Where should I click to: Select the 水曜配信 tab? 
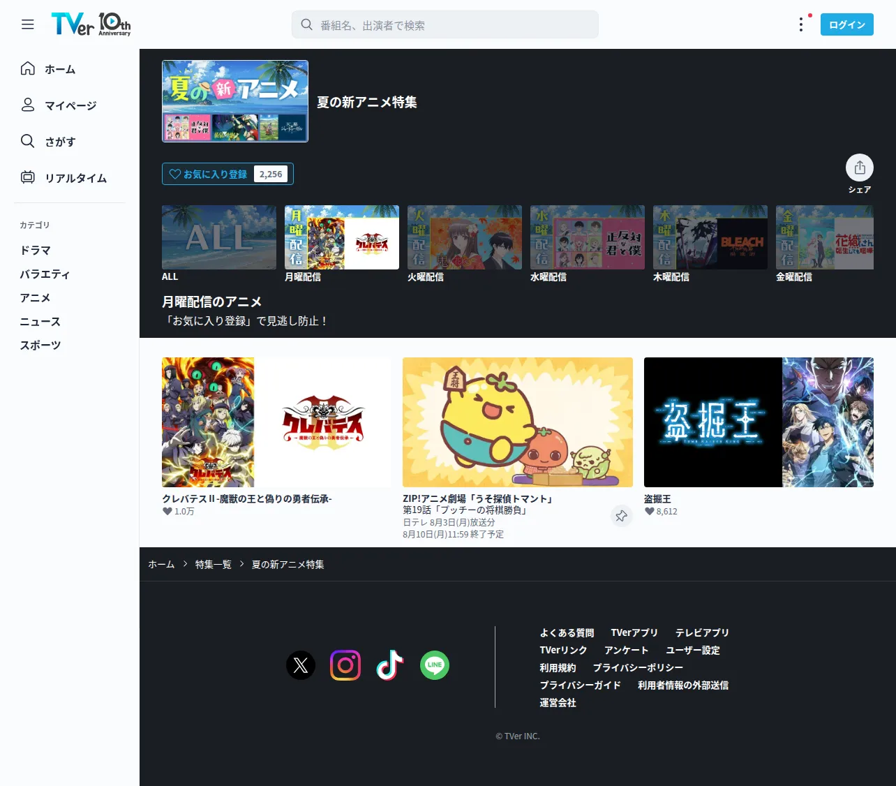tap(588, 244)
